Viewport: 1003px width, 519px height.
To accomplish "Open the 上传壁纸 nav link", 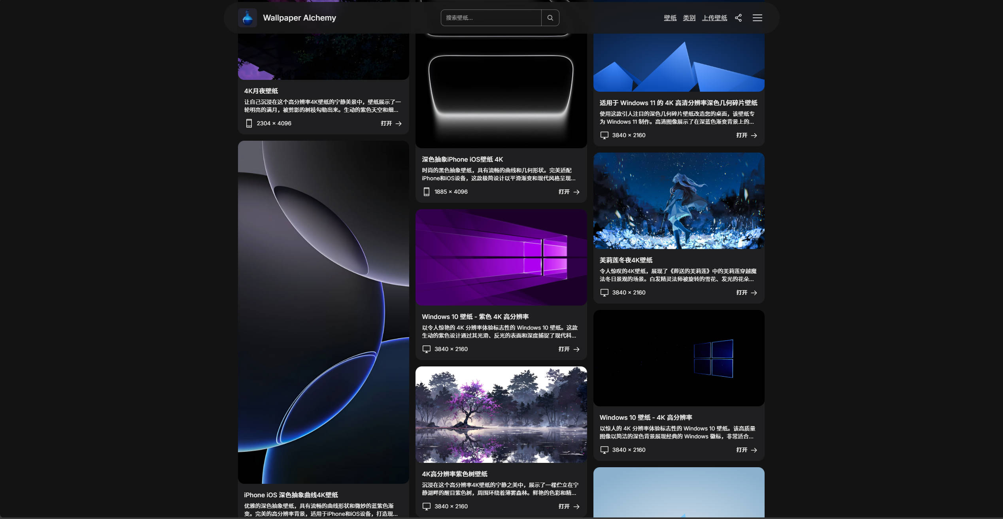I will pyautogui.click(x=714, y=18).
